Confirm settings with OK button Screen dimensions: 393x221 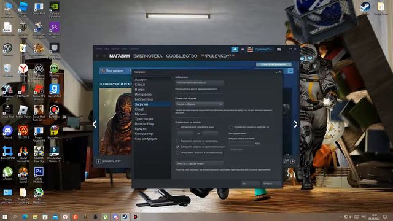pyautogui.click(x=251, y=184)
